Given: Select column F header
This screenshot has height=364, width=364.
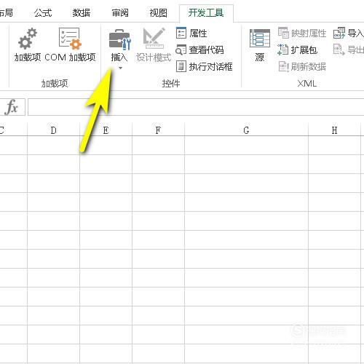Looking at the screenshot, I should point(158,130).
